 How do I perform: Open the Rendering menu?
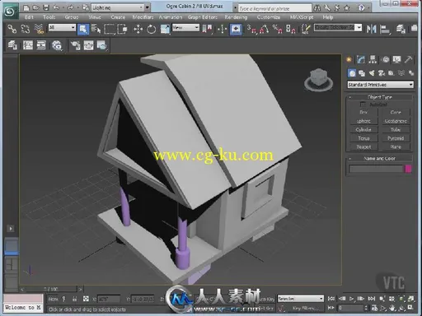pos(236,17)
